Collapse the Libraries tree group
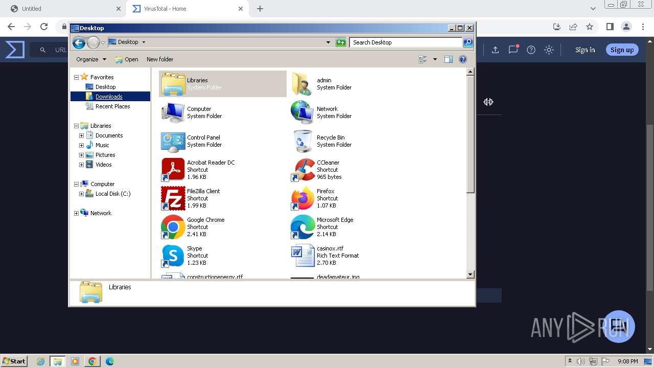654x368 pixels. pos(77,126)
